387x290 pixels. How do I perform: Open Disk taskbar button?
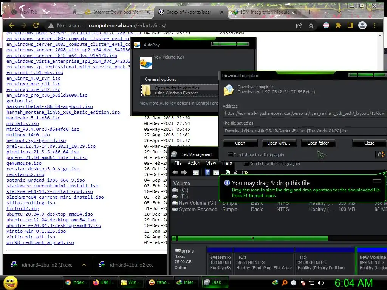tap(215, 282)
